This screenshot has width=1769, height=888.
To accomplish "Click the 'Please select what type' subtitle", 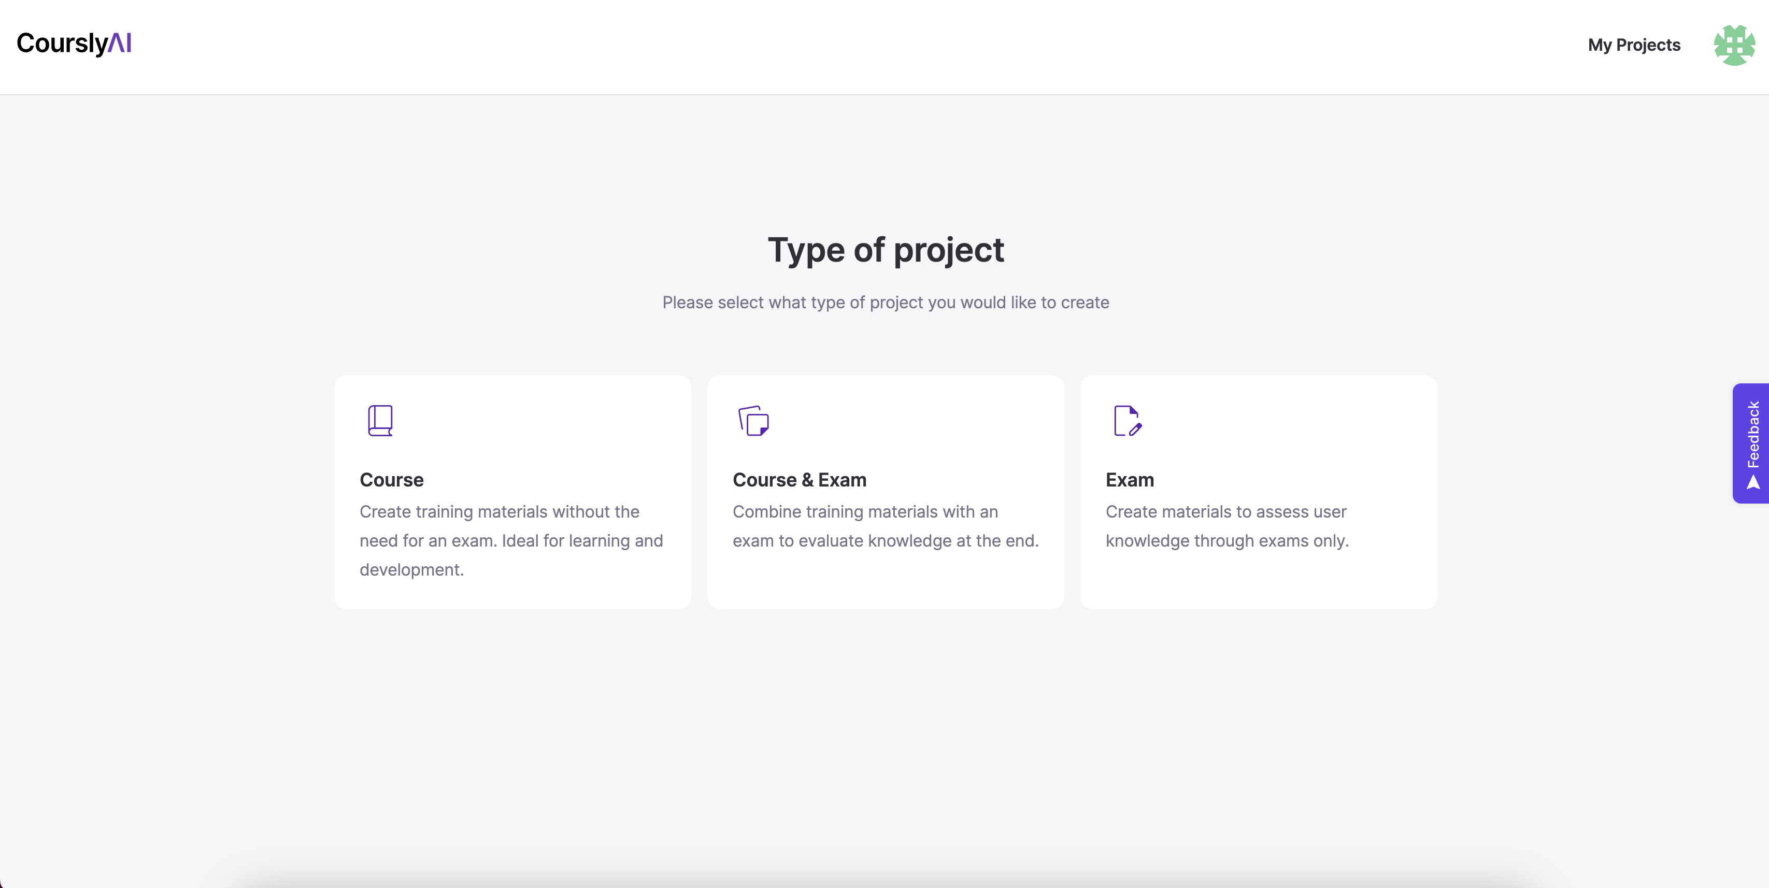I will (x=885, y=303).
